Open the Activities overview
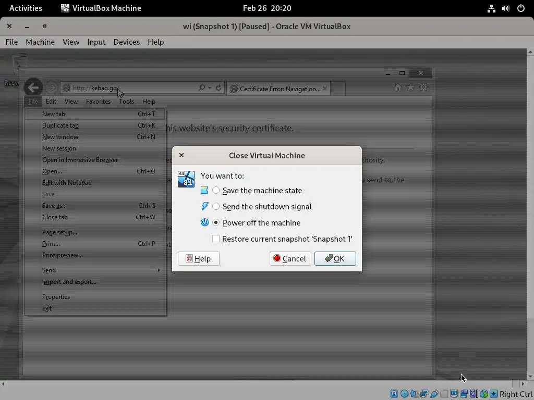The width and height of the screenshot is (534, 400). tap(26, 8)
